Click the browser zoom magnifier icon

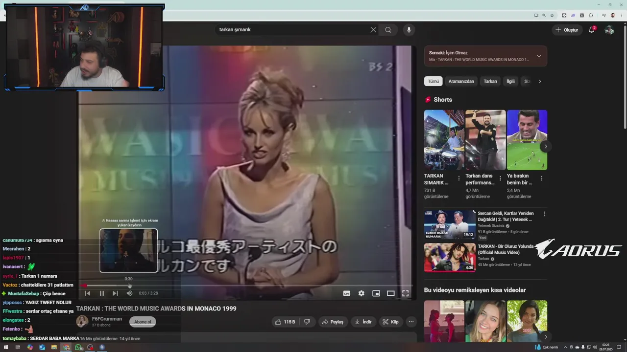pyautogui.click(x=544, y=15)
